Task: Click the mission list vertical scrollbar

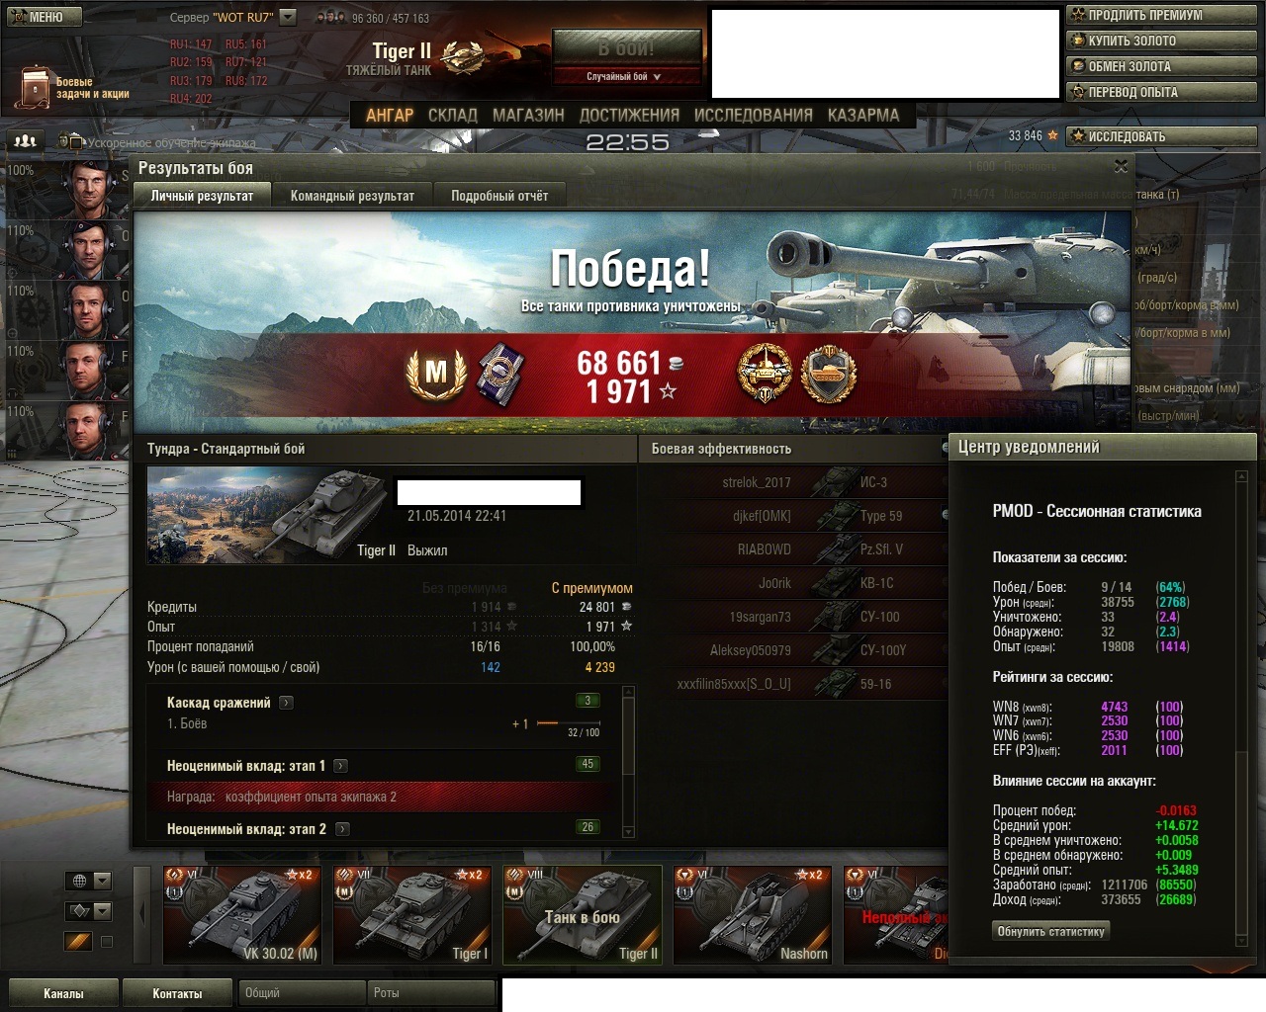Action: pyautogui.click(x=628, y=761)
